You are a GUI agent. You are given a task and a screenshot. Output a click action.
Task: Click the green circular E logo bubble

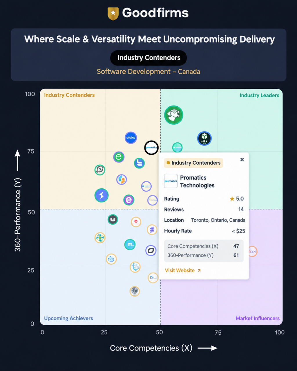119,157
